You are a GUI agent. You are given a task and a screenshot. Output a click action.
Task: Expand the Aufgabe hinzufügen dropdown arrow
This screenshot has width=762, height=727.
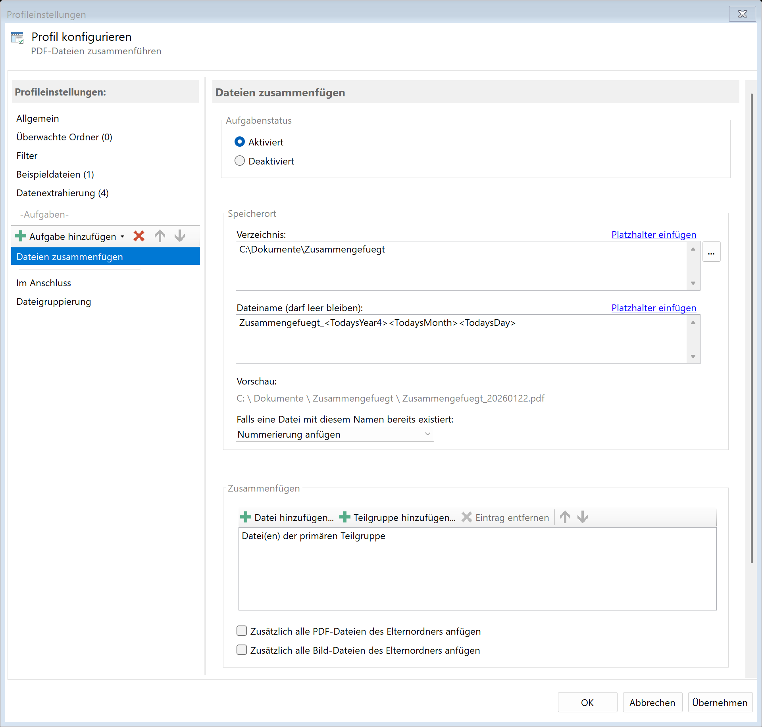pyautogui.click(x=122, y=236)
